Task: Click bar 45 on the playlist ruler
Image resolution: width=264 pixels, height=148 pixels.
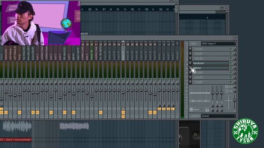Action: [x=132, y=9]
